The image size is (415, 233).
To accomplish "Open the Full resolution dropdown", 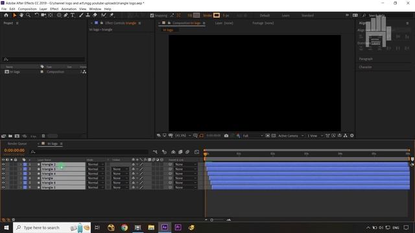I will click(x=253, y=135).
